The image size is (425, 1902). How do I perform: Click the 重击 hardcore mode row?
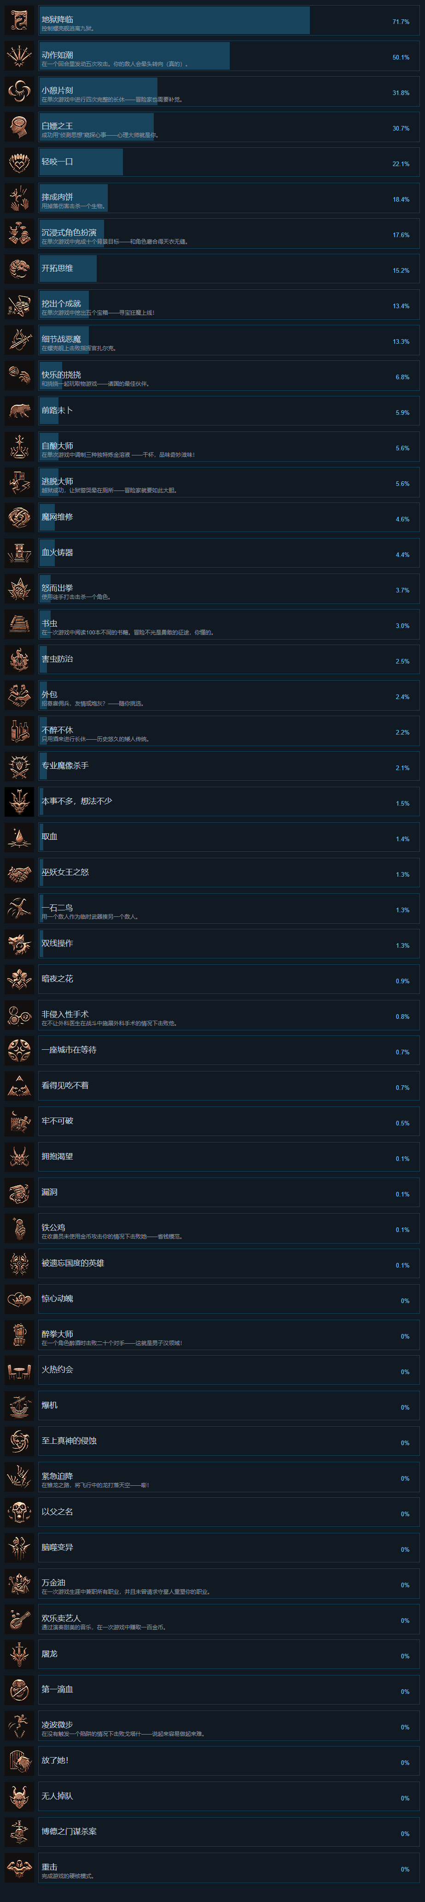[229, 1866]
